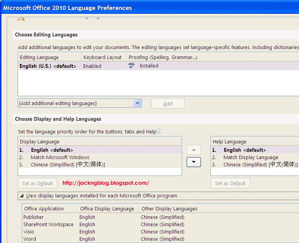The image size is (299, 243).
Task: Select the Publisher application row
Action: (x=161, y=217)
